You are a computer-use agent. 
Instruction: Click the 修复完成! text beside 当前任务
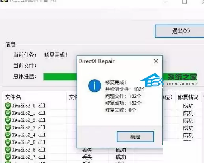point(56,55)
